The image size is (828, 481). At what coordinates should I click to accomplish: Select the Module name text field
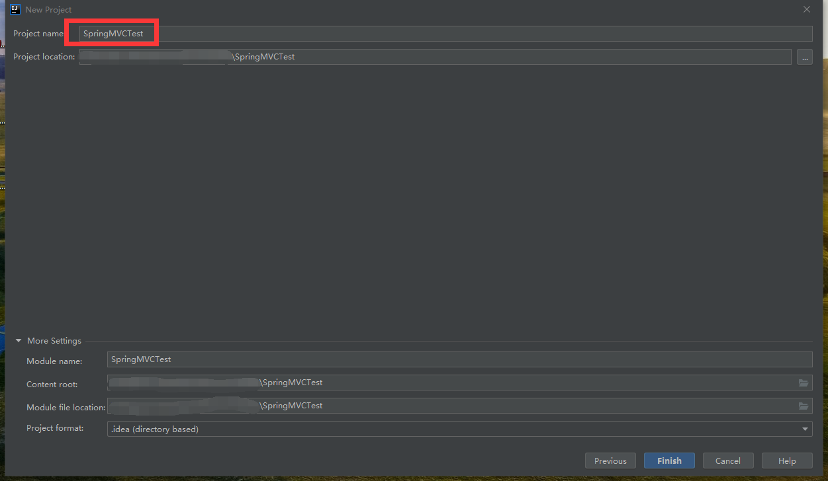(x=397, y=359)
